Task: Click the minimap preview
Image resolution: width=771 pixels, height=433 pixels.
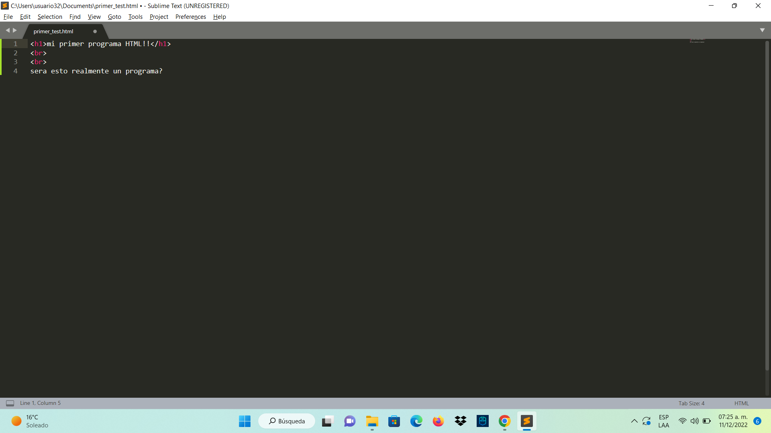Action: click(697, 41)
